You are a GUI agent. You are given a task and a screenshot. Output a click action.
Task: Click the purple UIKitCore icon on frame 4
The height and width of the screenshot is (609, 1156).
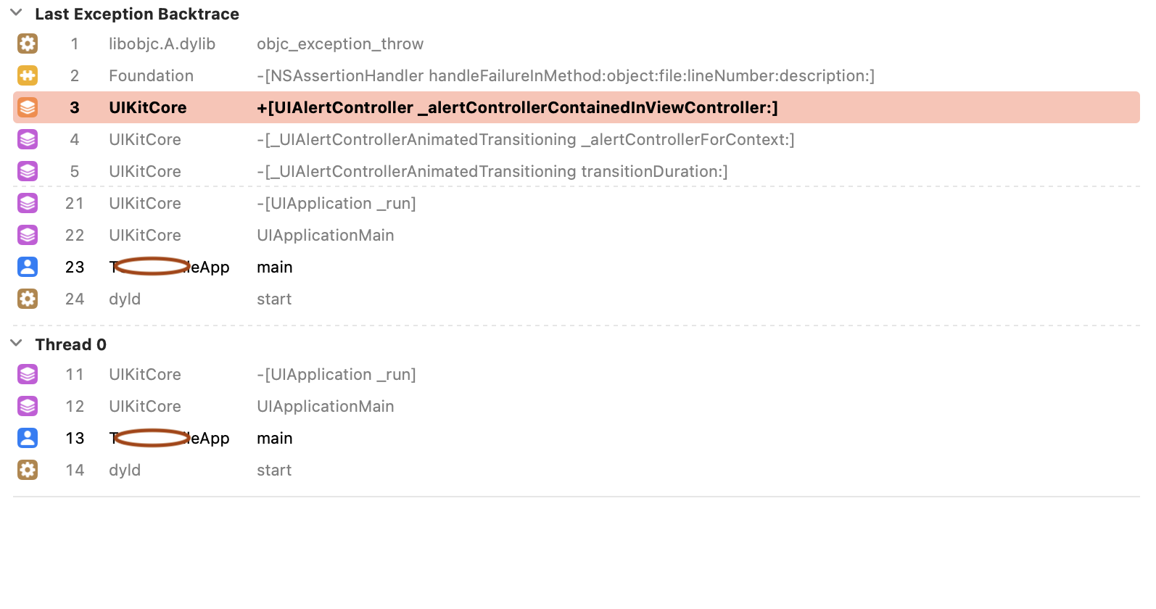(28, 139)
